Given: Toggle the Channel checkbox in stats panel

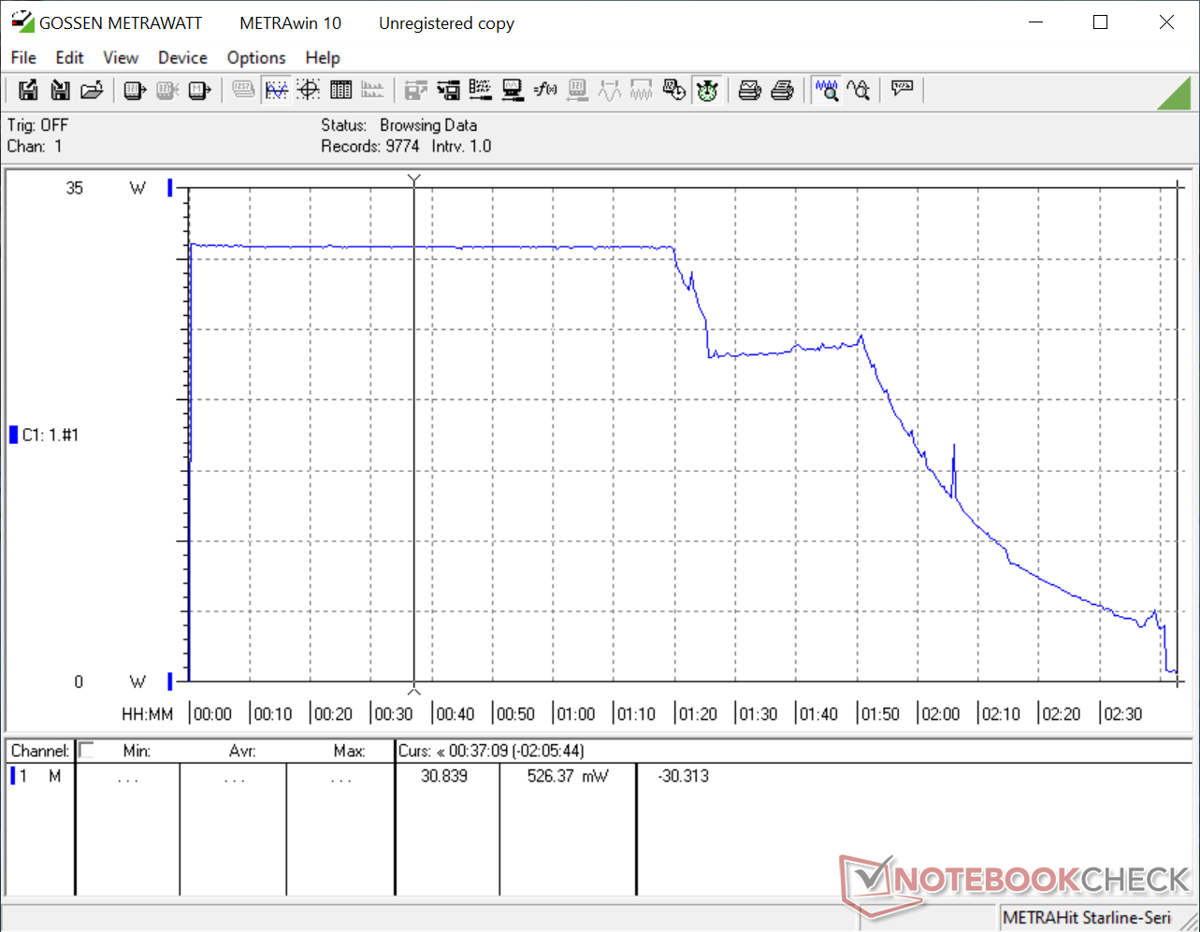Looking at the screenshot, I should (86, 750).
